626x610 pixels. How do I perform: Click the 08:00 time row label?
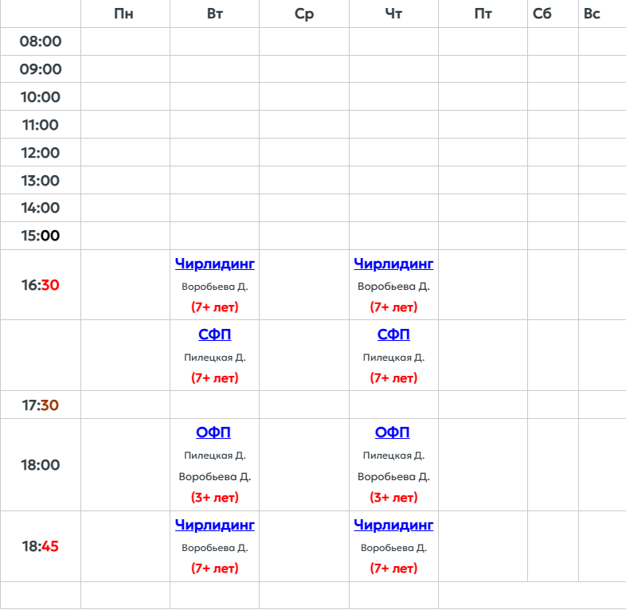(41, 41)
